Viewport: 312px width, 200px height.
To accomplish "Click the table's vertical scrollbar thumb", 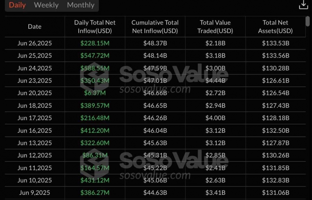I will click(x=307, y=21).
